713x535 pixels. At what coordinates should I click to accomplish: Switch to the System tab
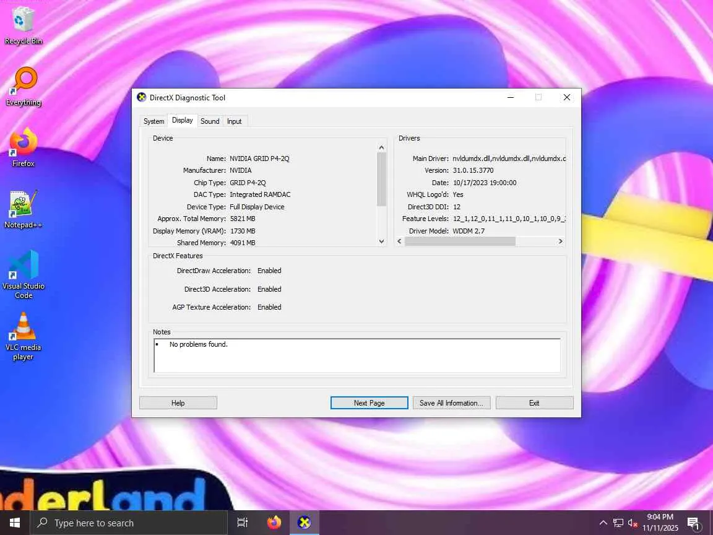153,121
